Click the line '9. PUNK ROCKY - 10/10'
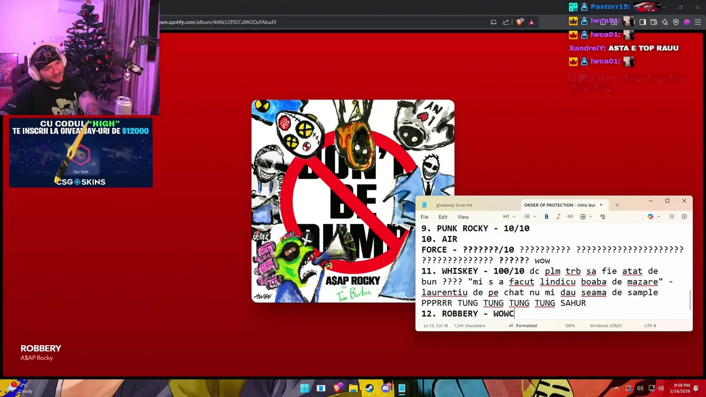The image size is (706, 397). (475, 228)
